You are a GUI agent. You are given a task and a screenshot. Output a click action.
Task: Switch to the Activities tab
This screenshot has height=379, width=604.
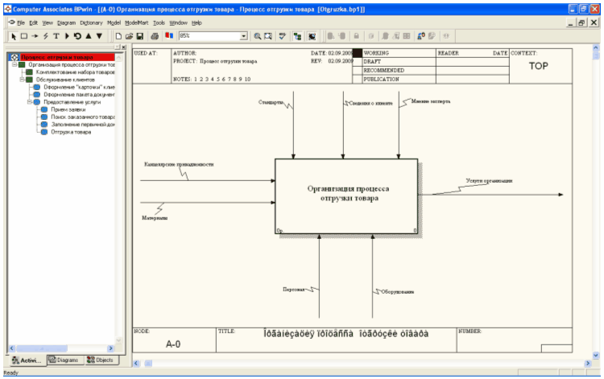coord(27,360)
